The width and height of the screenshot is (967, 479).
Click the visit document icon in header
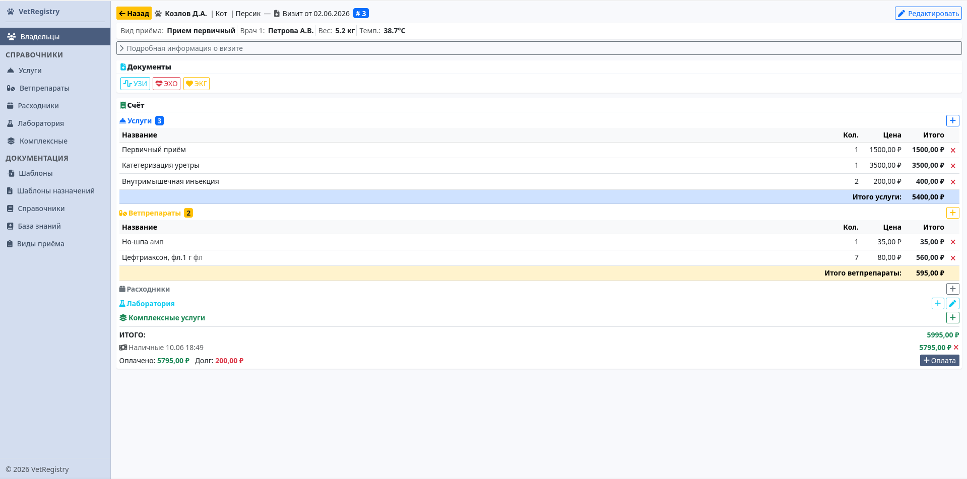coord(277,14)
